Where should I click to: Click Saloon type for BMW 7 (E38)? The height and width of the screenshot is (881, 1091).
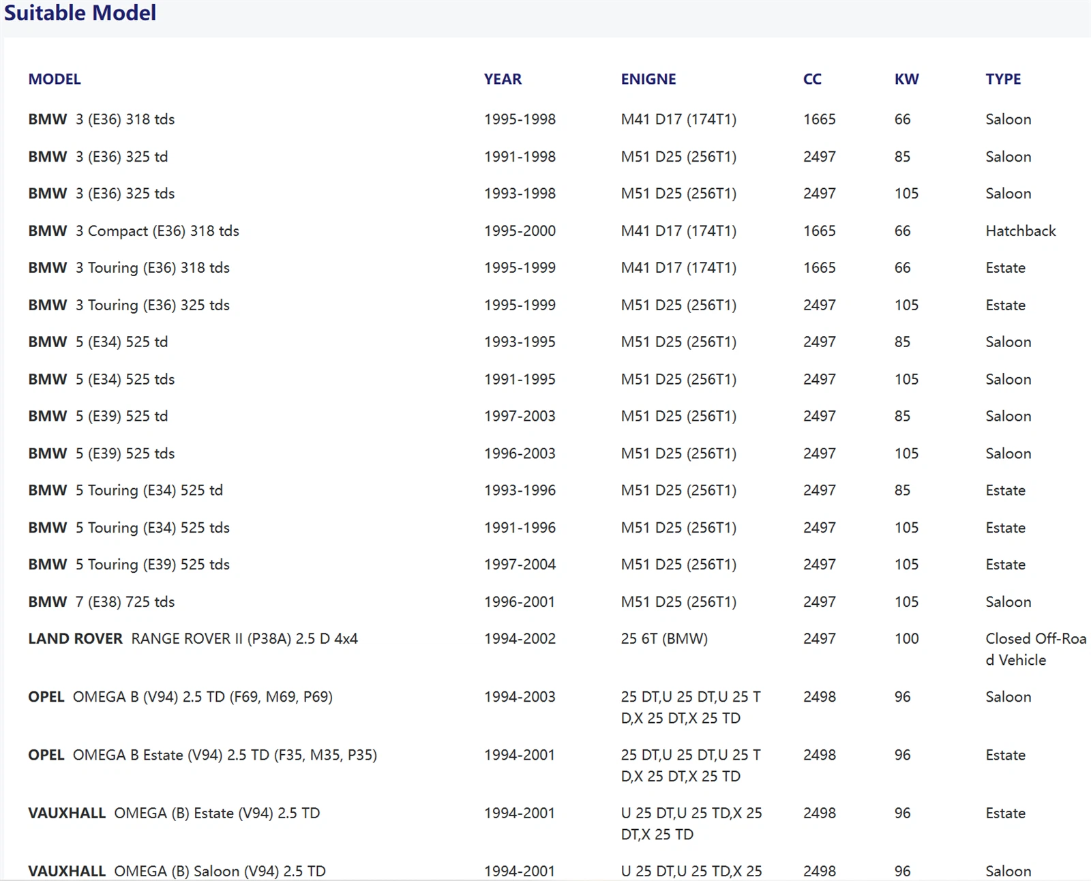1008,602
